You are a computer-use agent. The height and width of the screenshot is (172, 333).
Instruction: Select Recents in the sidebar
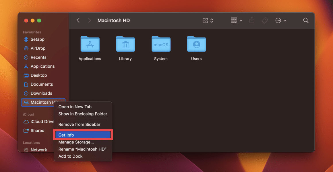click(38, 57)
